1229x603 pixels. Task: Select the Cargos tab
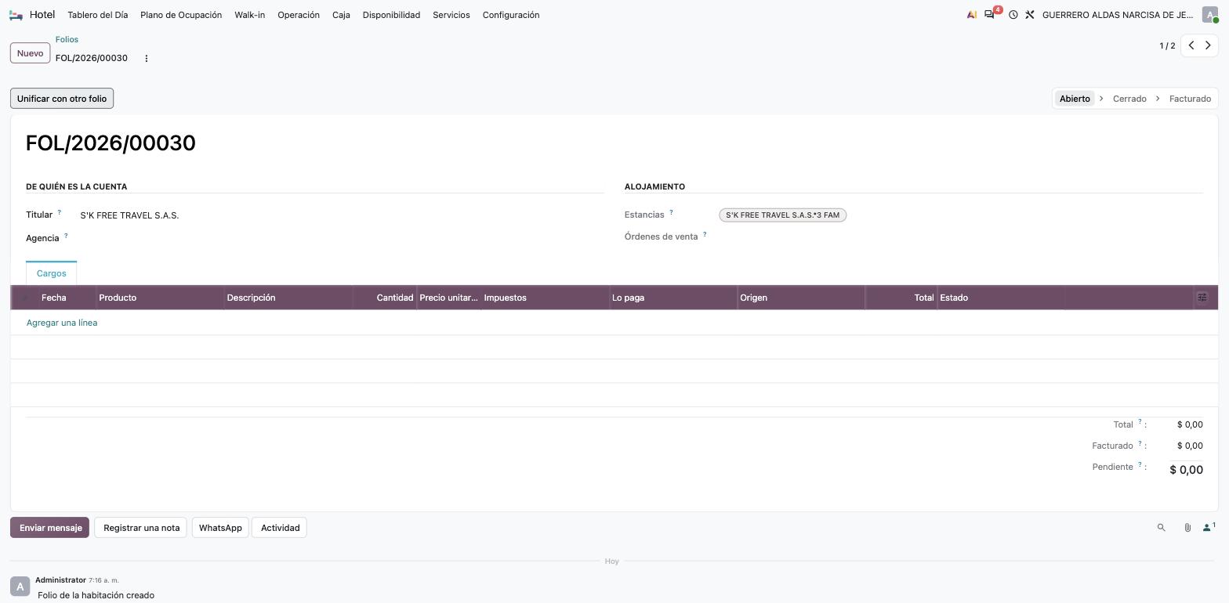coord(51,273)
